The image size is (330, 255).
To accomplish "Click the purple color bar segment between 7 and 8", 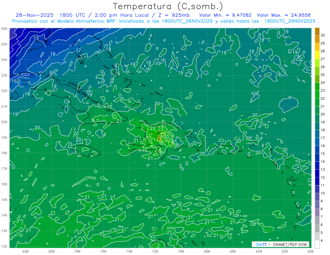I will (317, 213).
